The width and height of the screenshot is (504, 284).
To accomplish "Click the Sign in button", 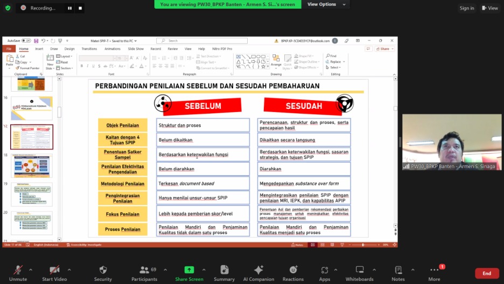I will coord(467,8).
